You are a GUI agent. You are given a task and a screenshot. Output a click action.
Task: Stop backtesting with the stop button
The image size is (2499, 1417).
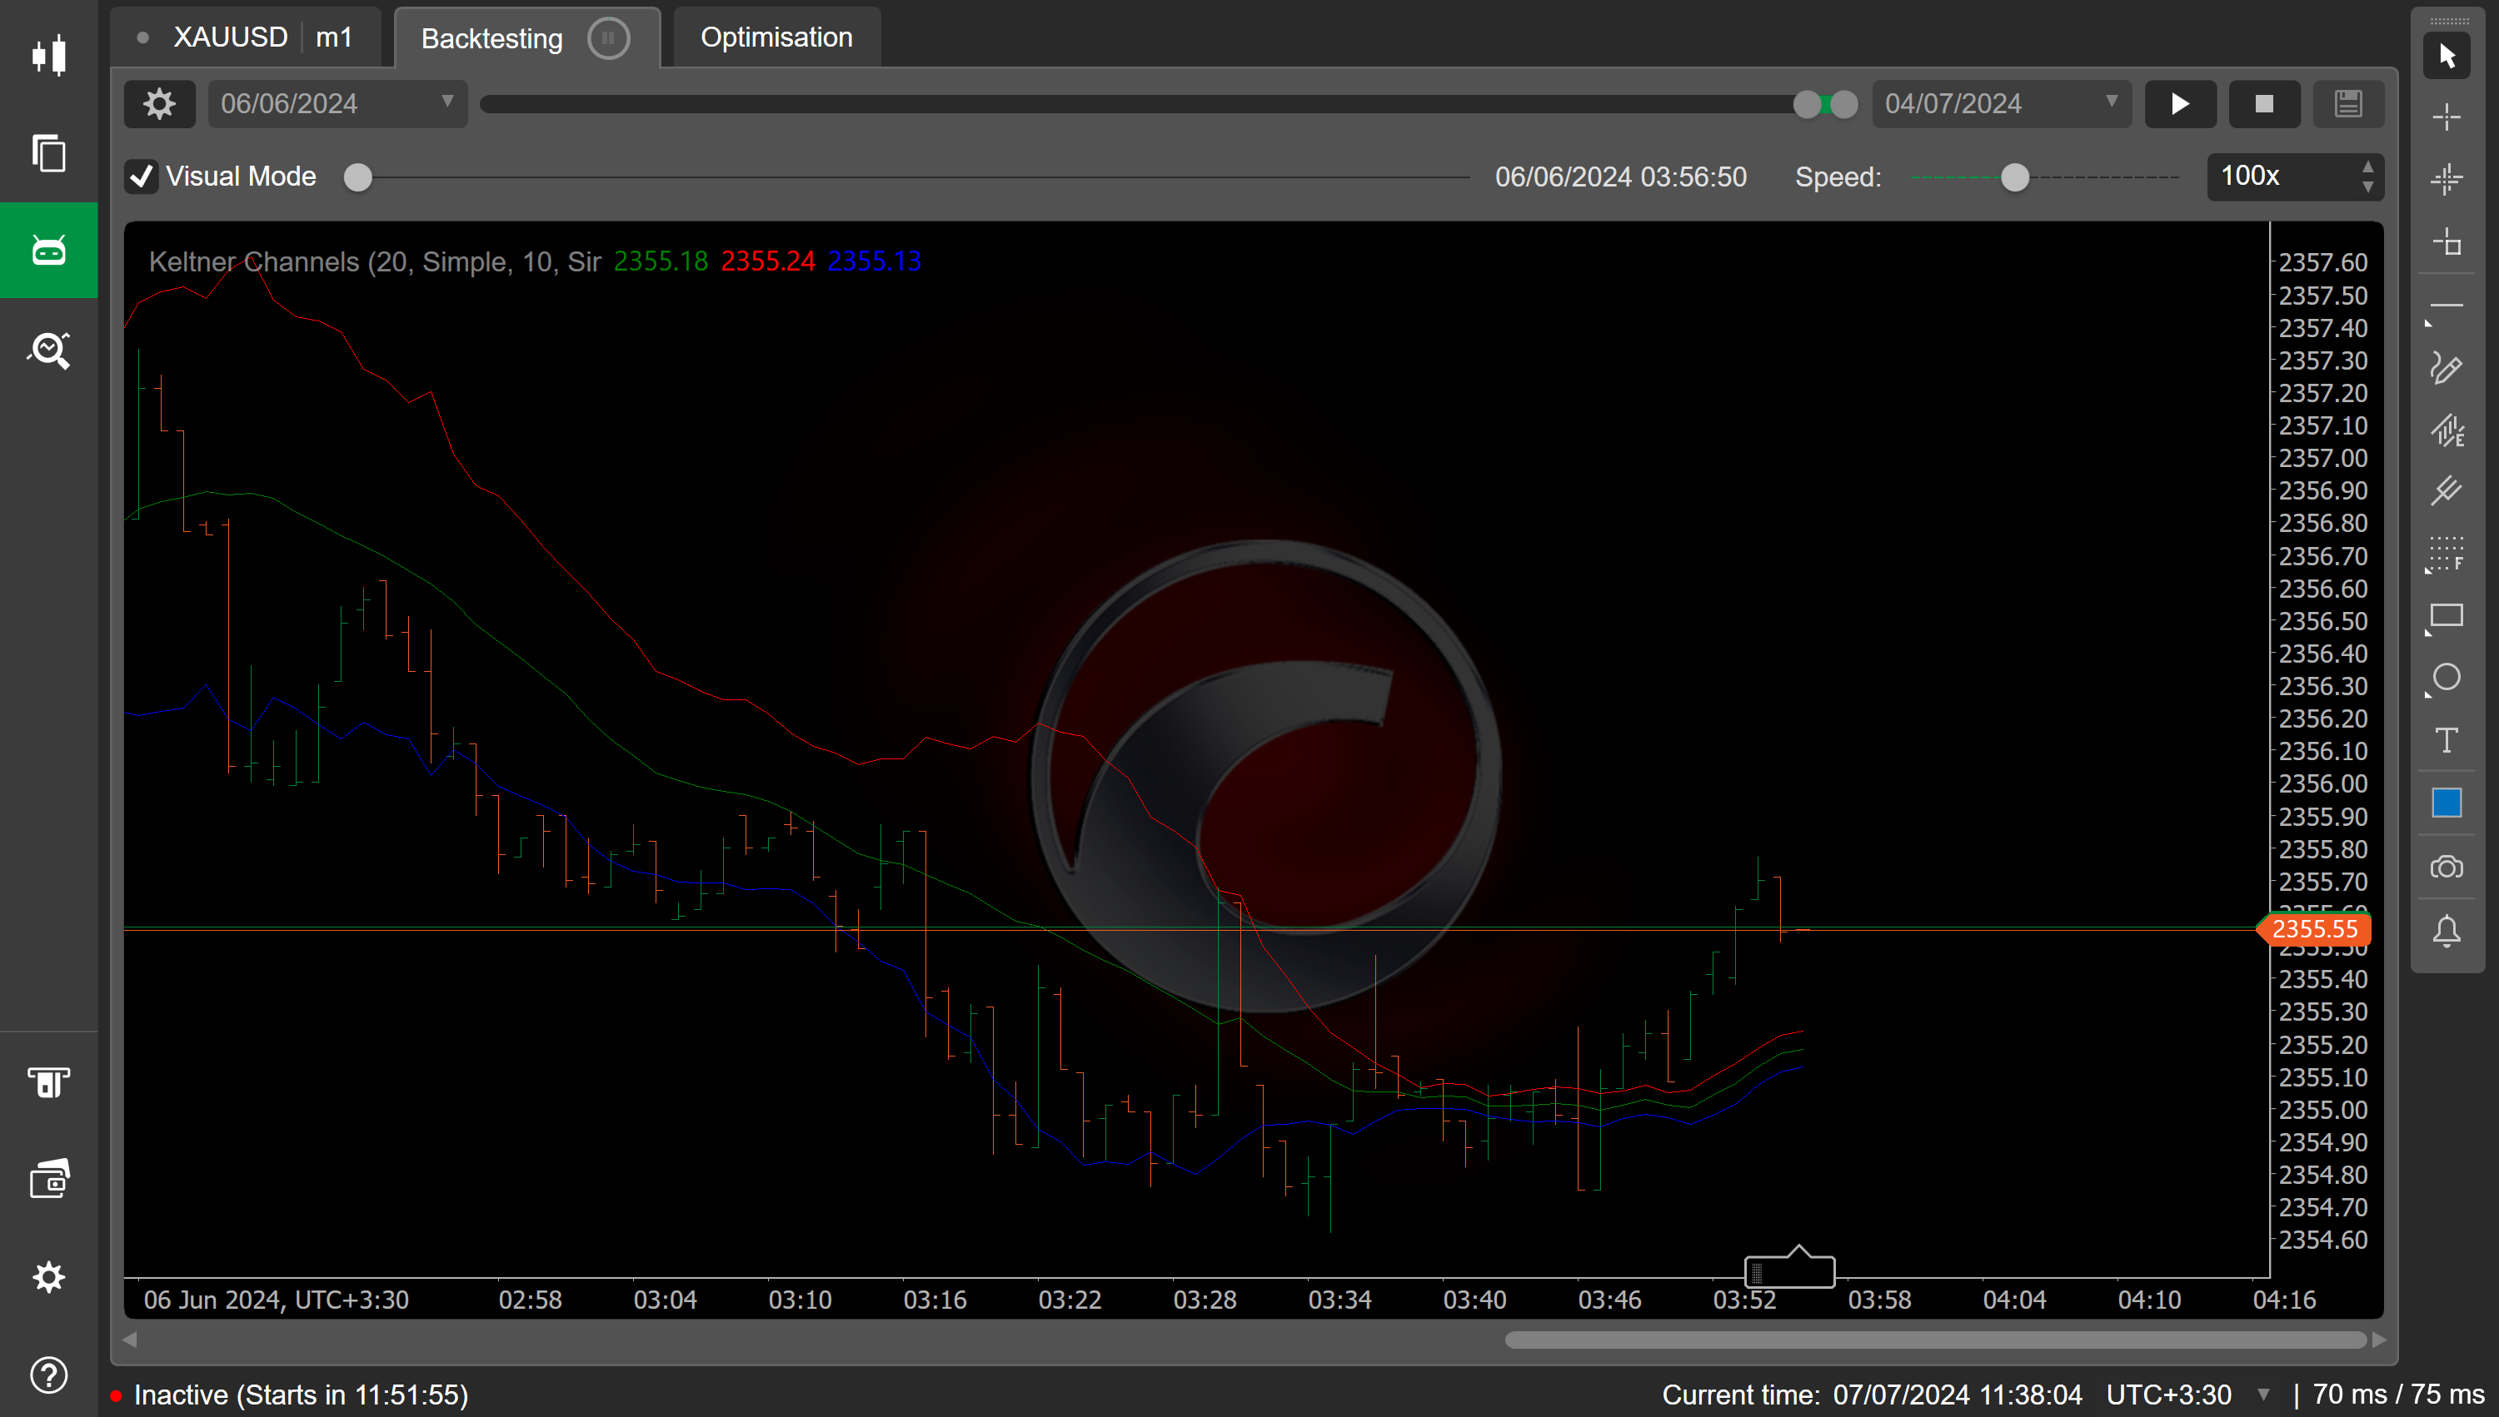(2264, 103)
